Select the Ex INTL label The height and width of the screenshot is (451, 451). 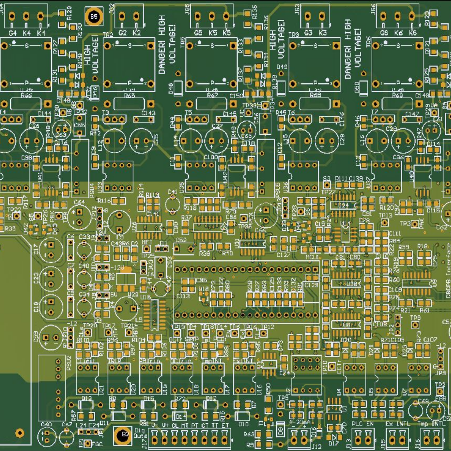[x=397, y=423]
